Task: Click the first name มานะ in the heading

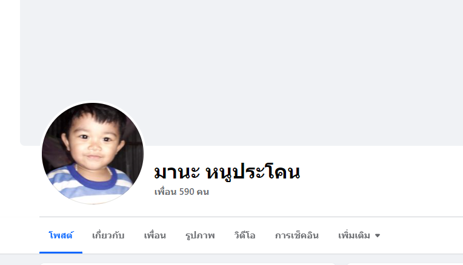Action: (176, 172)
